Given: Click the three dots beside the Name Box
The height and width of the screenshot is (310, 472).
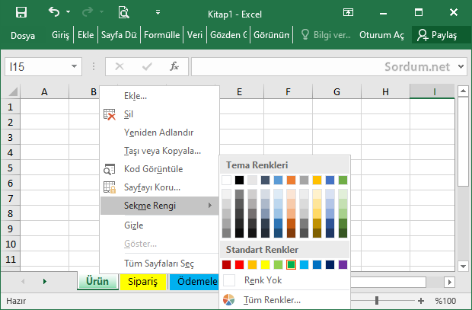Looking at the screenshot, I should point(94,66).
